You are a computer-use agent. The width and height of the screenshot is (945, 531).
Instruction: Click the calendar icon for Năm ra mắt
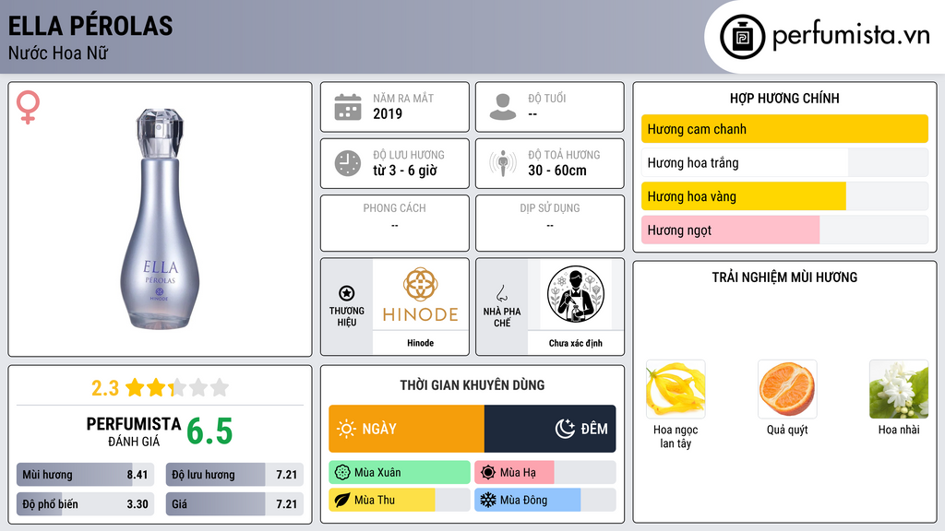(348, 107)
